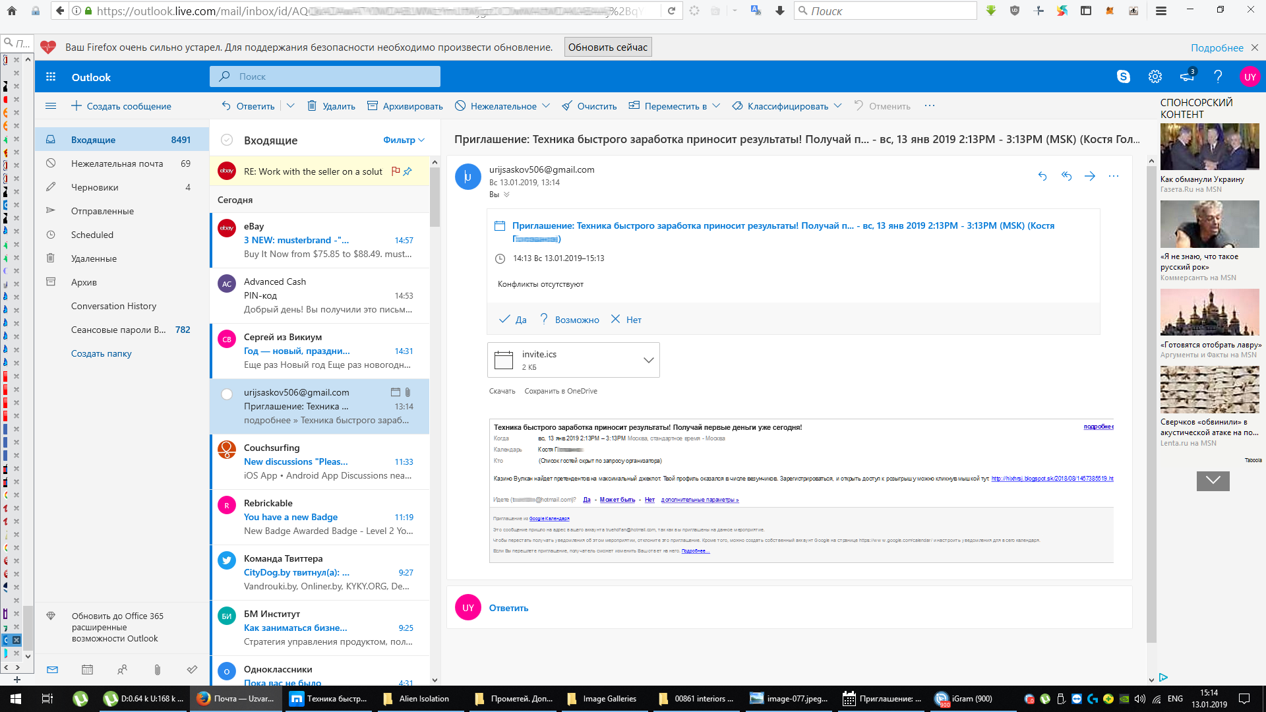1266x712 pixels.
Task: Click the Создать папку link
Action: point(101,353)
